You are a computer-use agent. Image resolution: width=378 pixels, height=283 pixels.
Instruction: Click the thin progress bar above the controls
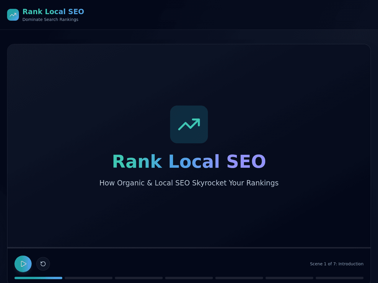point(189,248)
